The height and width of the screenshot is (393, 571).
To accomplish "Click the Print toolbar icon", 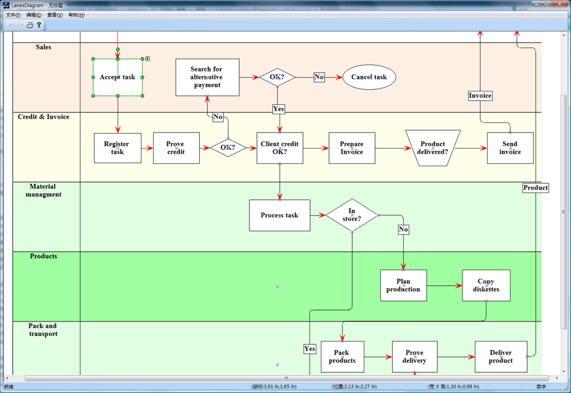I will [30, 25].
